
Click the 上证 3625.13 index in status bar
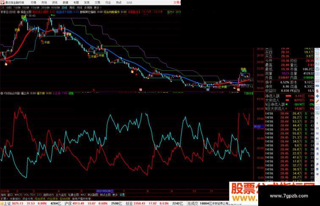click(x=14, y=203)
